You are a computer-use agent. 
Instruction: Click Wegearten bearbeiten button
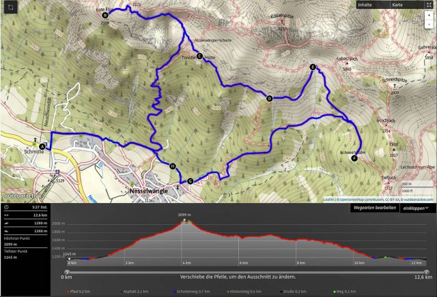tap(375, 208)
